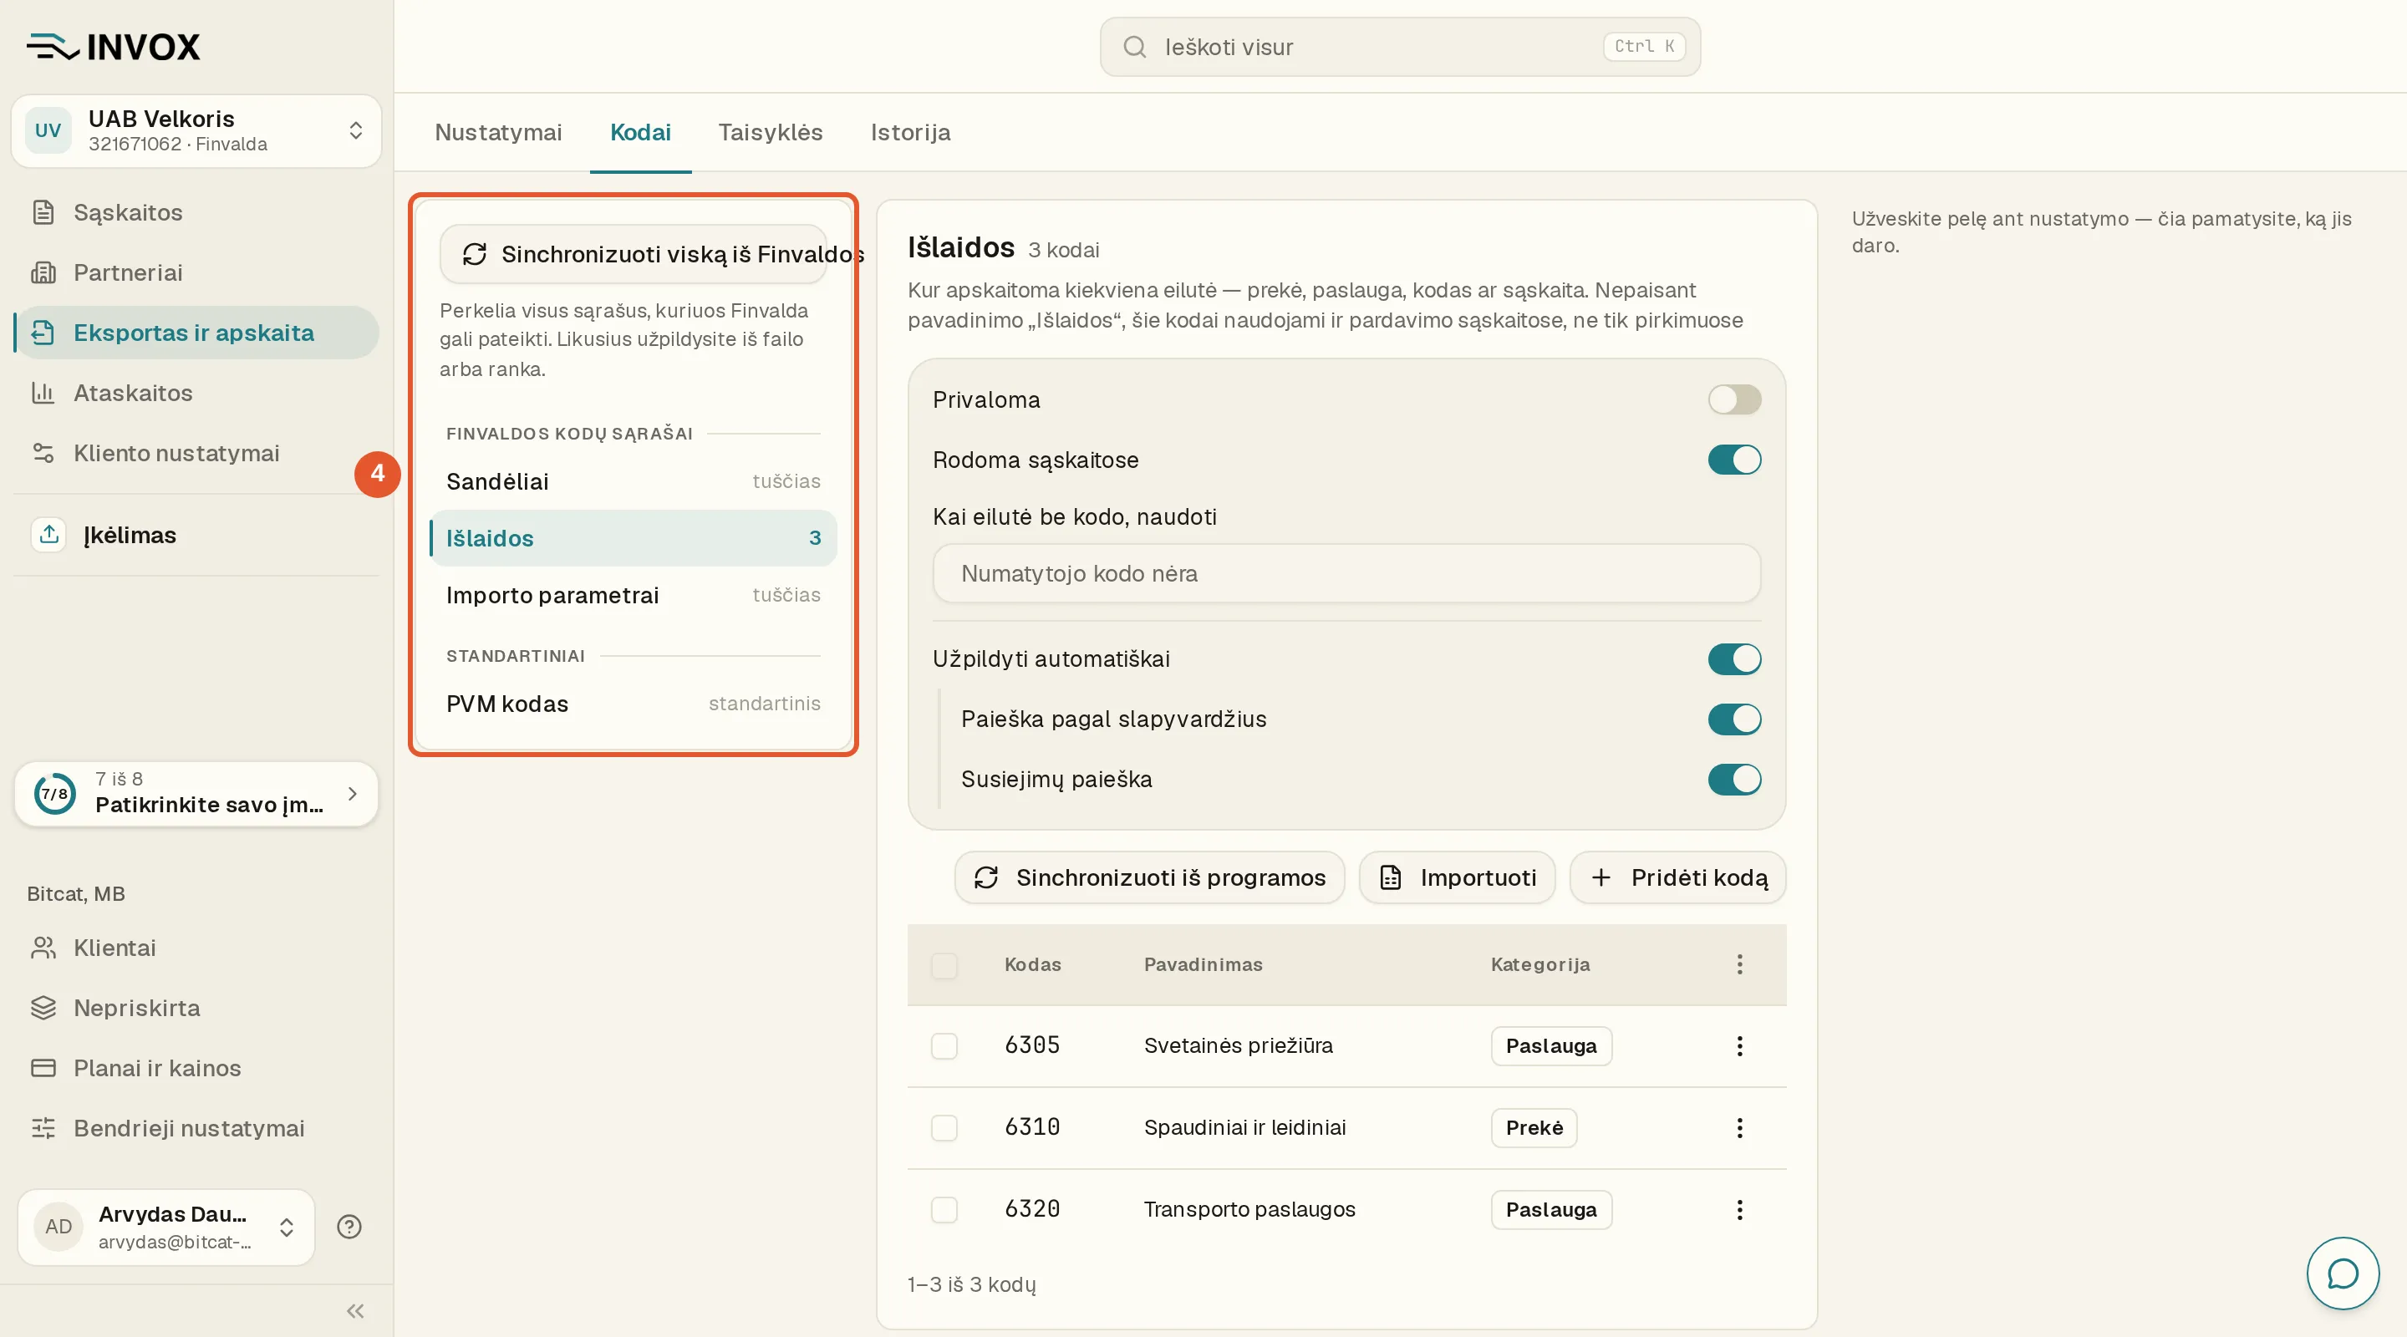
Task: Click the help question mark icon
Action: [349, 1227]
